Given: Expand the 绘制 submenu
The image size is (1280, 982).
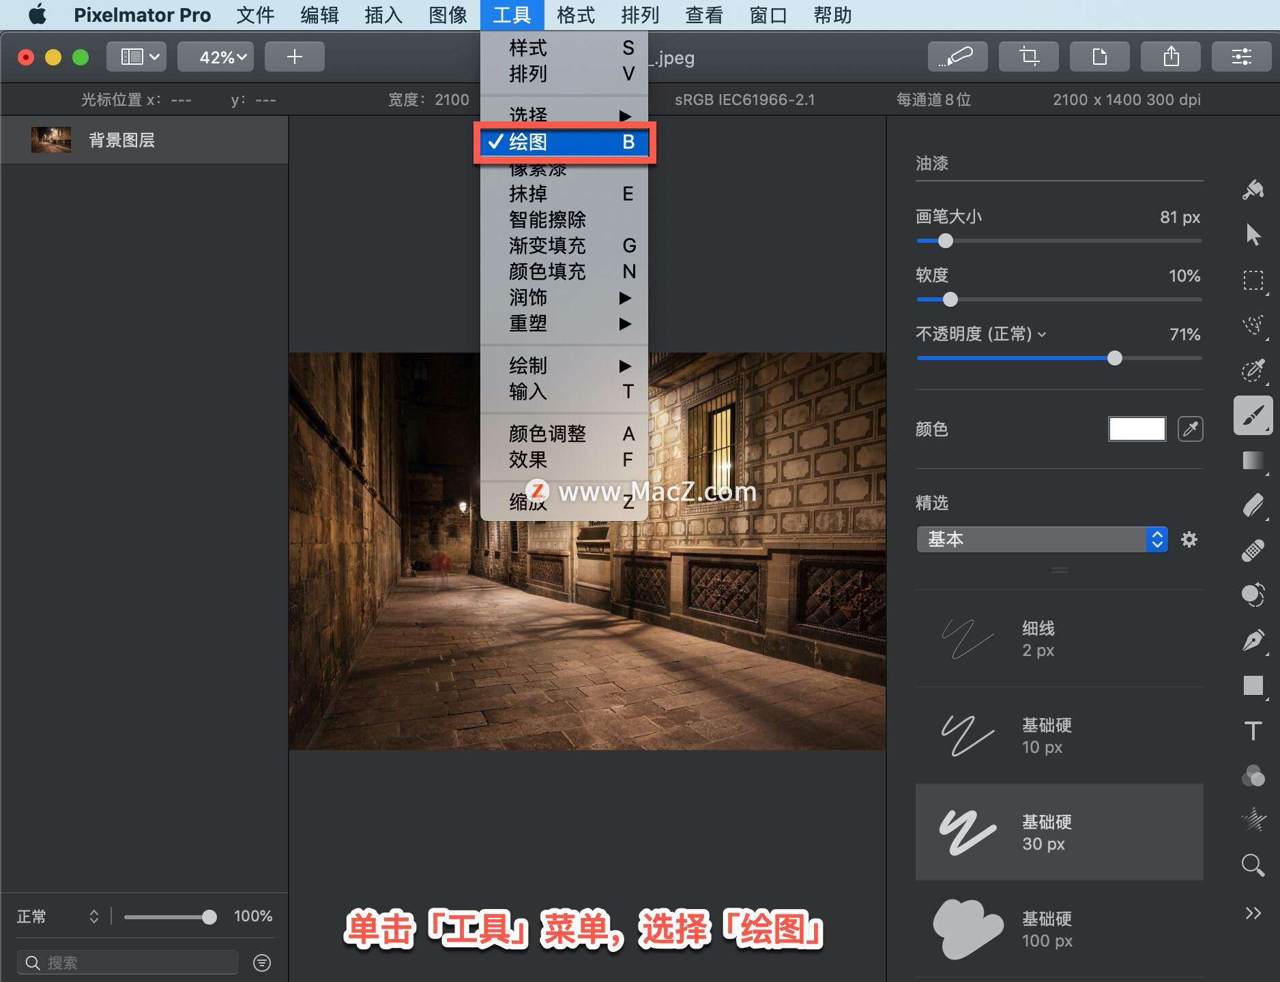Looking at the screenshot, I should click(564, 366).
